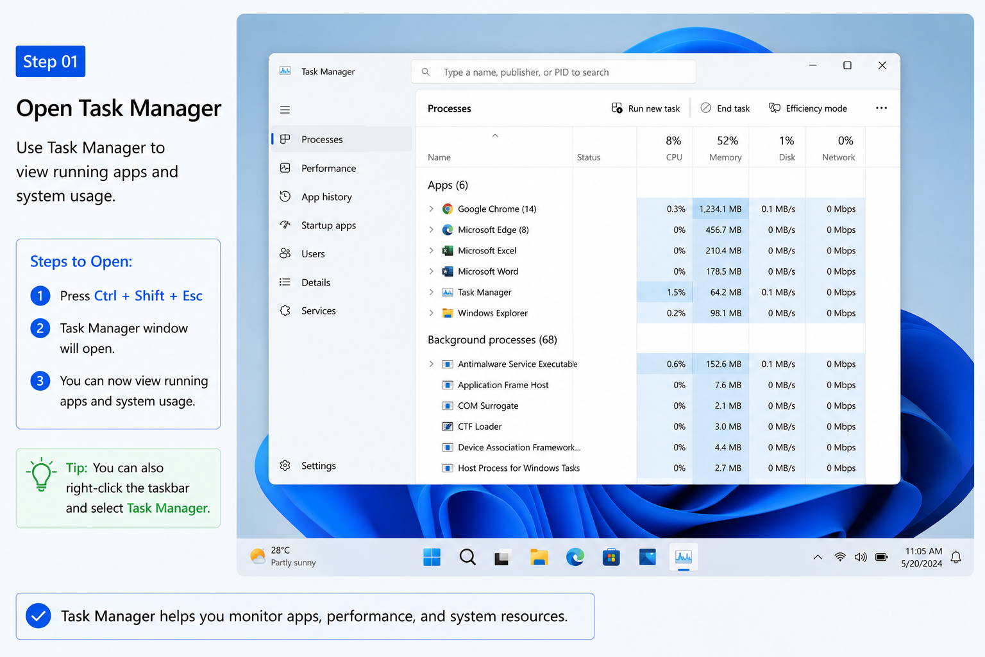The image size is (985, 657).
Task: Click the Windows Explorer folder icon
Action: click(x=448, y=313)
